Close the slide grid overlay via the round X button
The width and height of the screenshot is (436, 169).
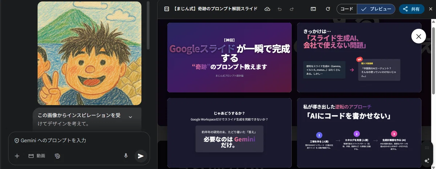419,36
